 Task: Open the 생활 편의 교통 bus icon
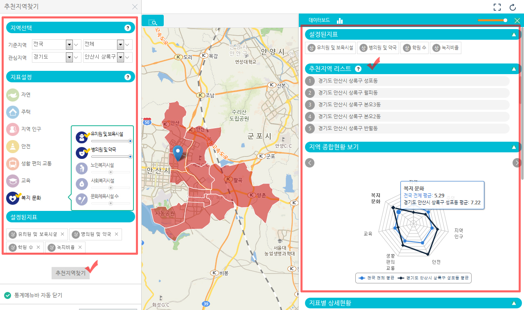point(13,163)
